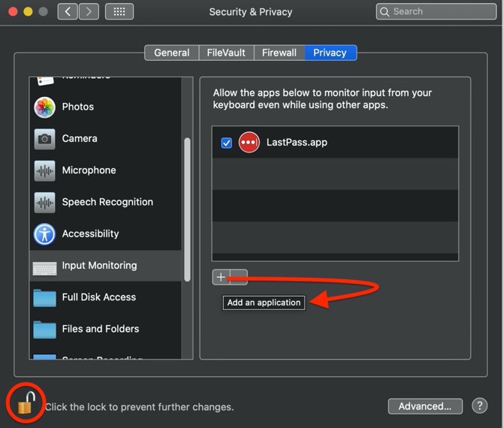Select the Microphone text label
Viewport: 503px width, 428px height.
point(89,170)
